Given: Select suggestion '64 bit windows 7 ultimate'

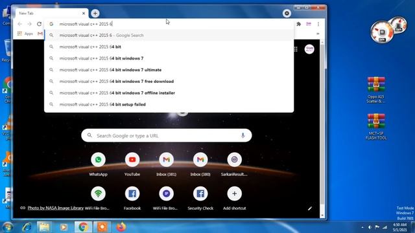Looking at the screenshot, I should point(169,70).
